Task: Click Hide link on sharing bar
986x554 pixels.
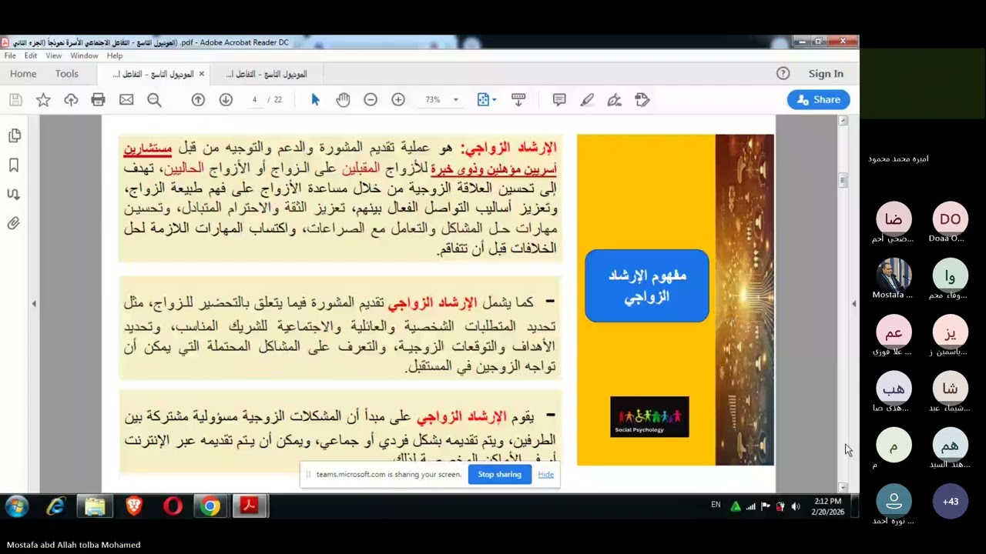Action: coord(545,475)
